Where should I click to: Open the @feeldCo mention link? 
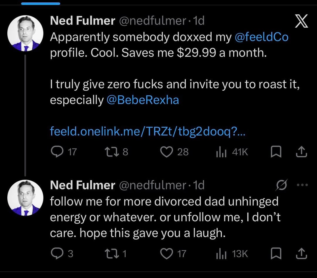pos(262,37)
